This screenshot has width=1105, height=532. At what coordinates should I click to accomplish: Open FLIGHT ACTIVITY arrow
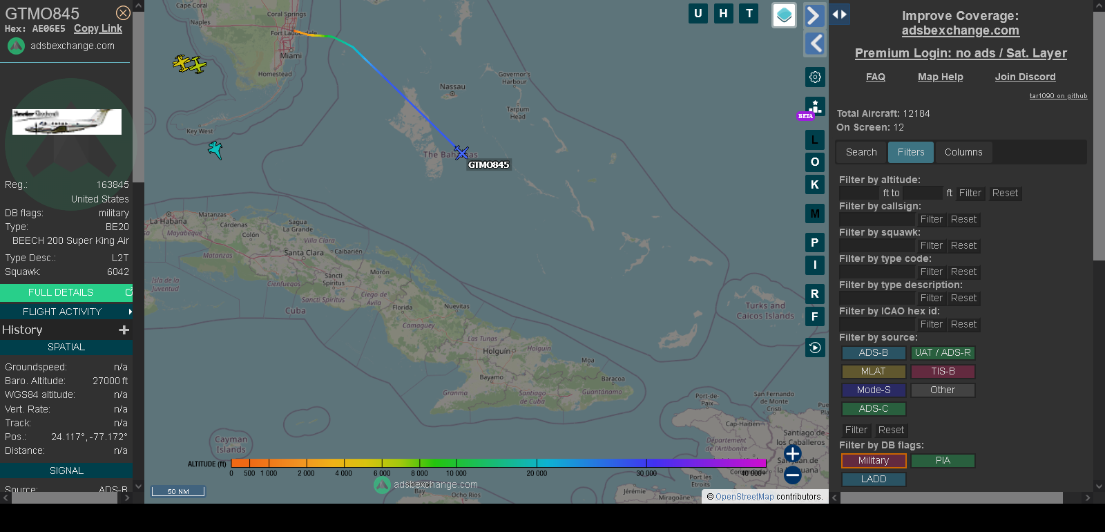point(131,312)
